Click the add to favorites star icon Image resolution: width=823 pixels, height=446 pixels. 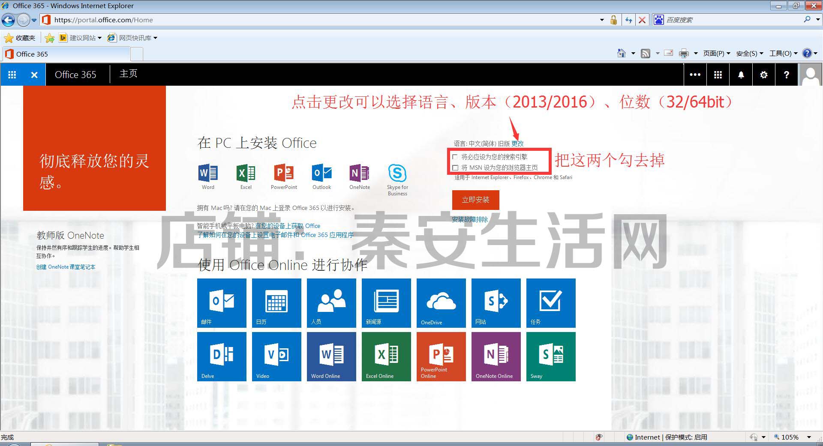pyautogui.click(x=50, y=38)
